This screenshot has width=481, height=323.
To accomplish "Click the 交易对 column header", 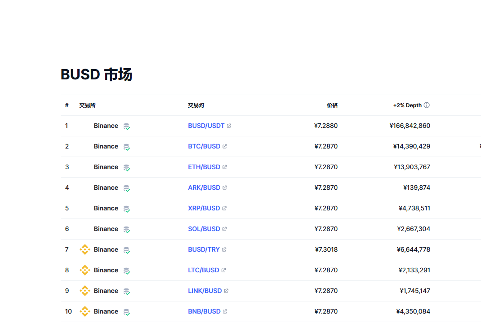I will pos(196,105).
